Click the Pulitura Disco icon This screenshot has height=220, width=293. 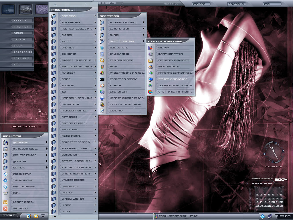[151, 67]
